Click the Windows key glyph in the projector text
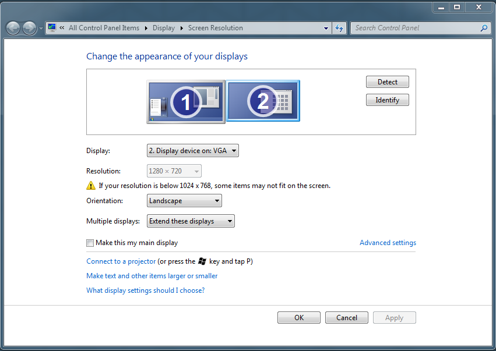 (201, 261)
